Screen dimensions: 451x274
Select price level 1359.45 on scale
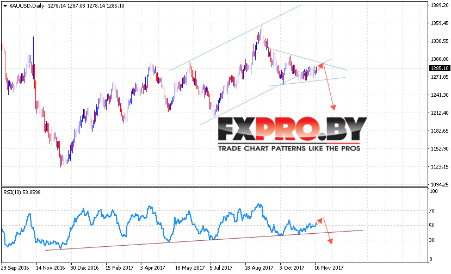point(440,23)
